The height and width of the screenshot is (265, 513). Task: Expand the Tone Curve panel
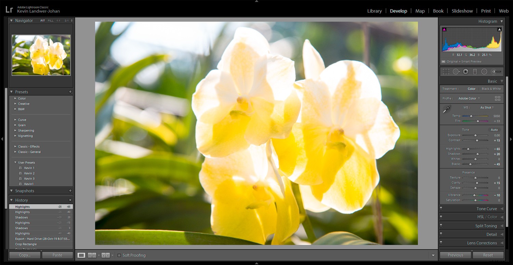point(487,209)
